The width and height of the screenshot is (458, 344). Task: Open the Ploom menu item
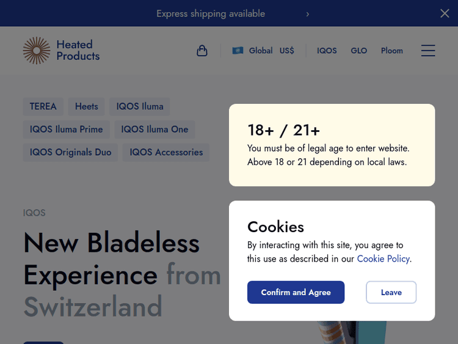click(x=392, y=51)
